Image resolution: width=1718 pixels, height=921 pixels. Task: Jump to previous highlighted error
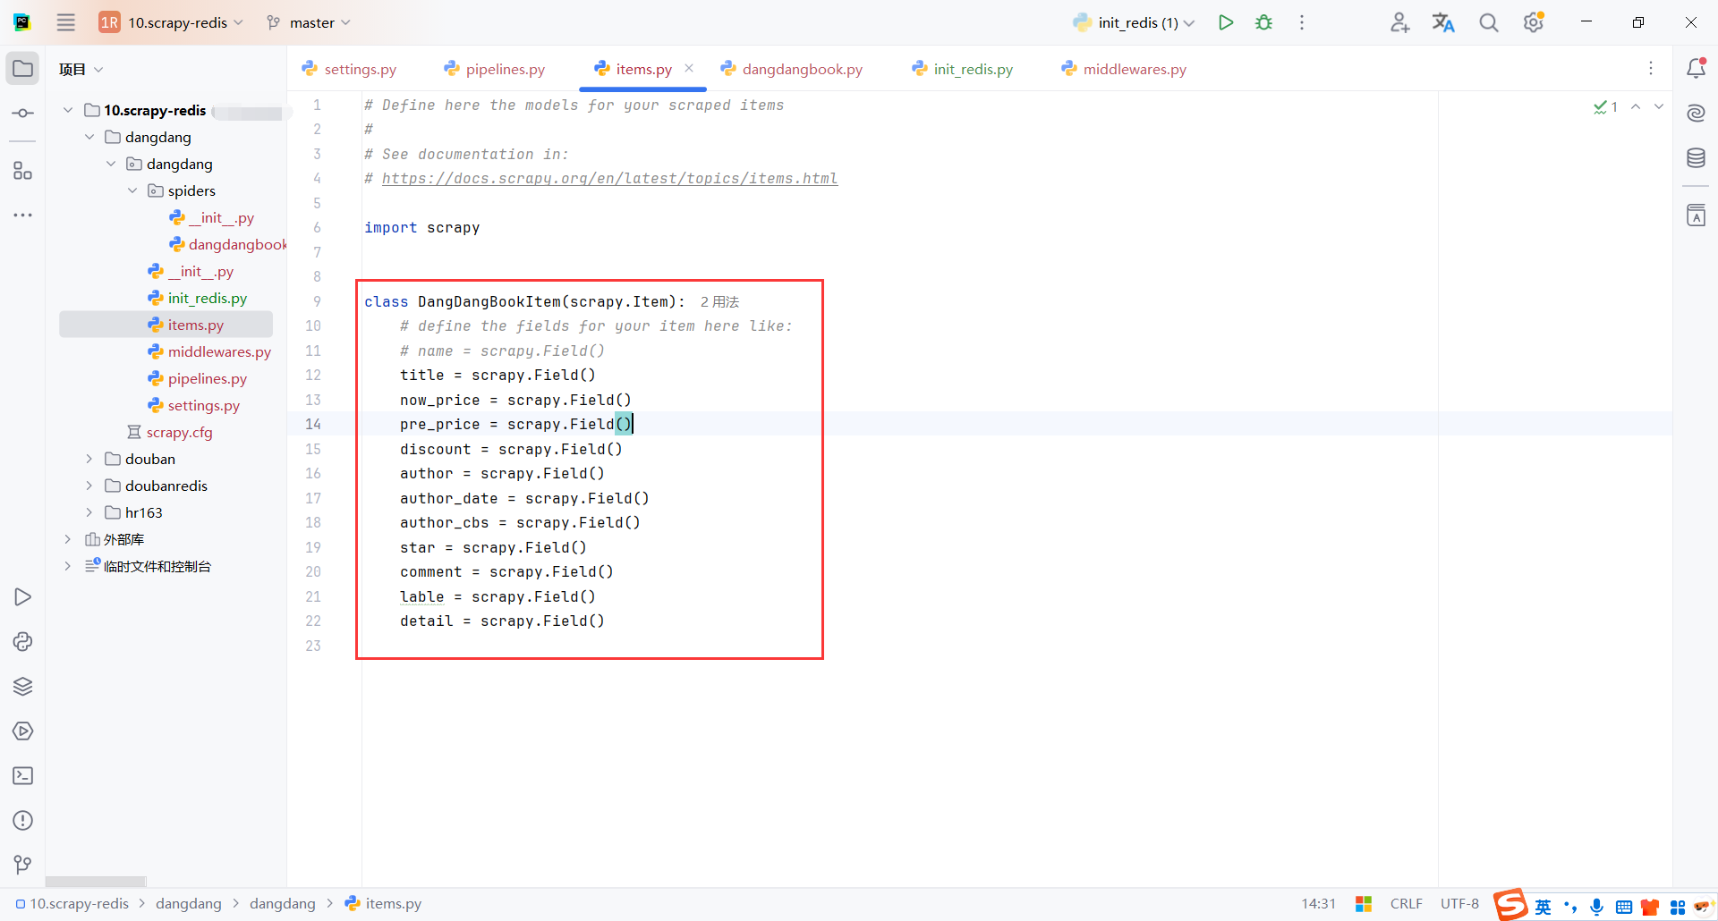[x=1636, y=106]
